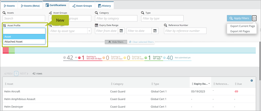Click the Asset column drag handle icon

pyautogui.click(x=6, y=84)
